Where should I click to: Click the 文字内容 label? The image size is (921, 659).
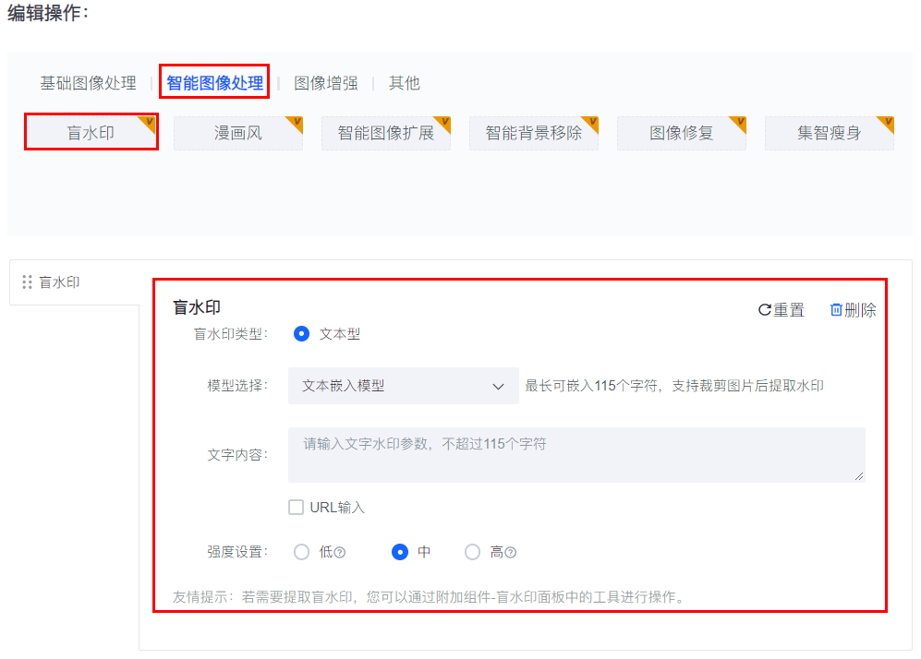(238, 455)
